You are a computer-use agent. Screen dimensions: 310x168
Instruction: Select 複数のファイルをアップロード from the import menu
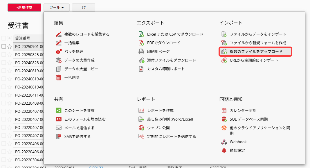click(x=256, y=51)
